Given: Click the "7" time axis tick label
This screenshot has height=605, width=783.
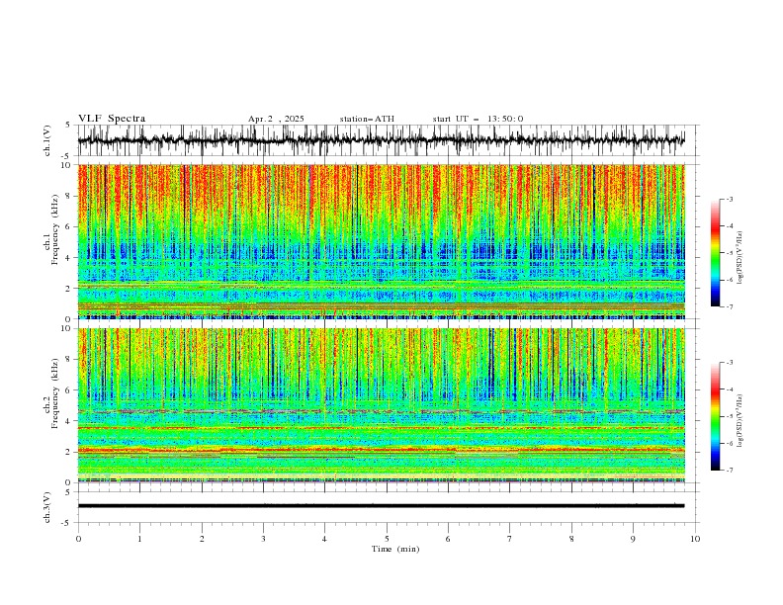Looking at the screenshot, I should click(510, 539).
